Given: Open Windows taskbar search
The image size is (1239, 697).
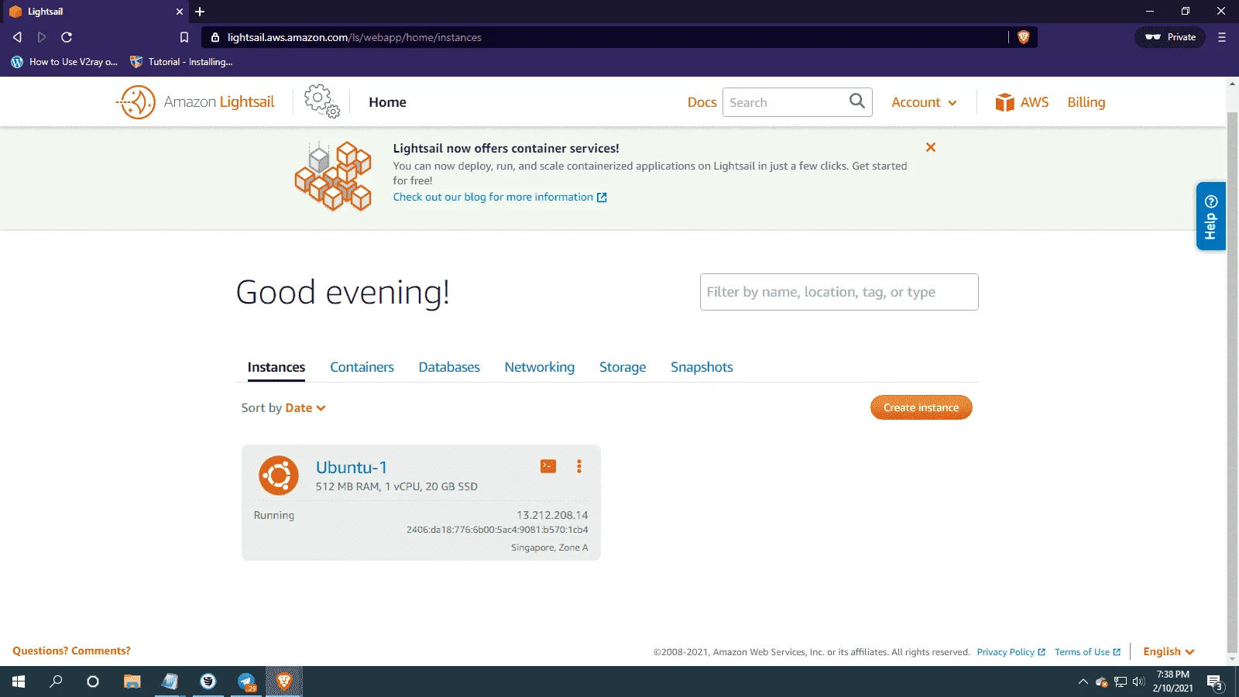Looking at the screenshot, I should click(x=56, y=682).
